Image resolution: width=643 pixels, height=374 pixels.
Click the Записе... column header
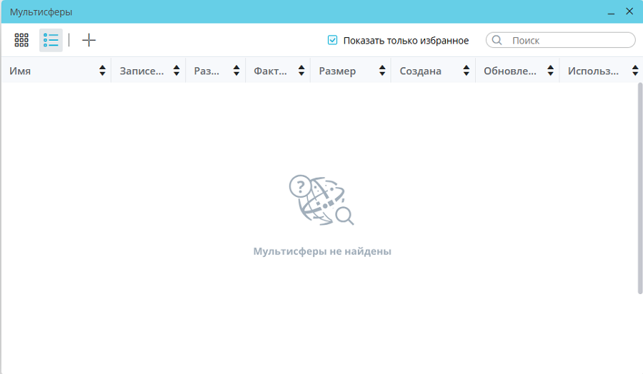tap(149, 71)
